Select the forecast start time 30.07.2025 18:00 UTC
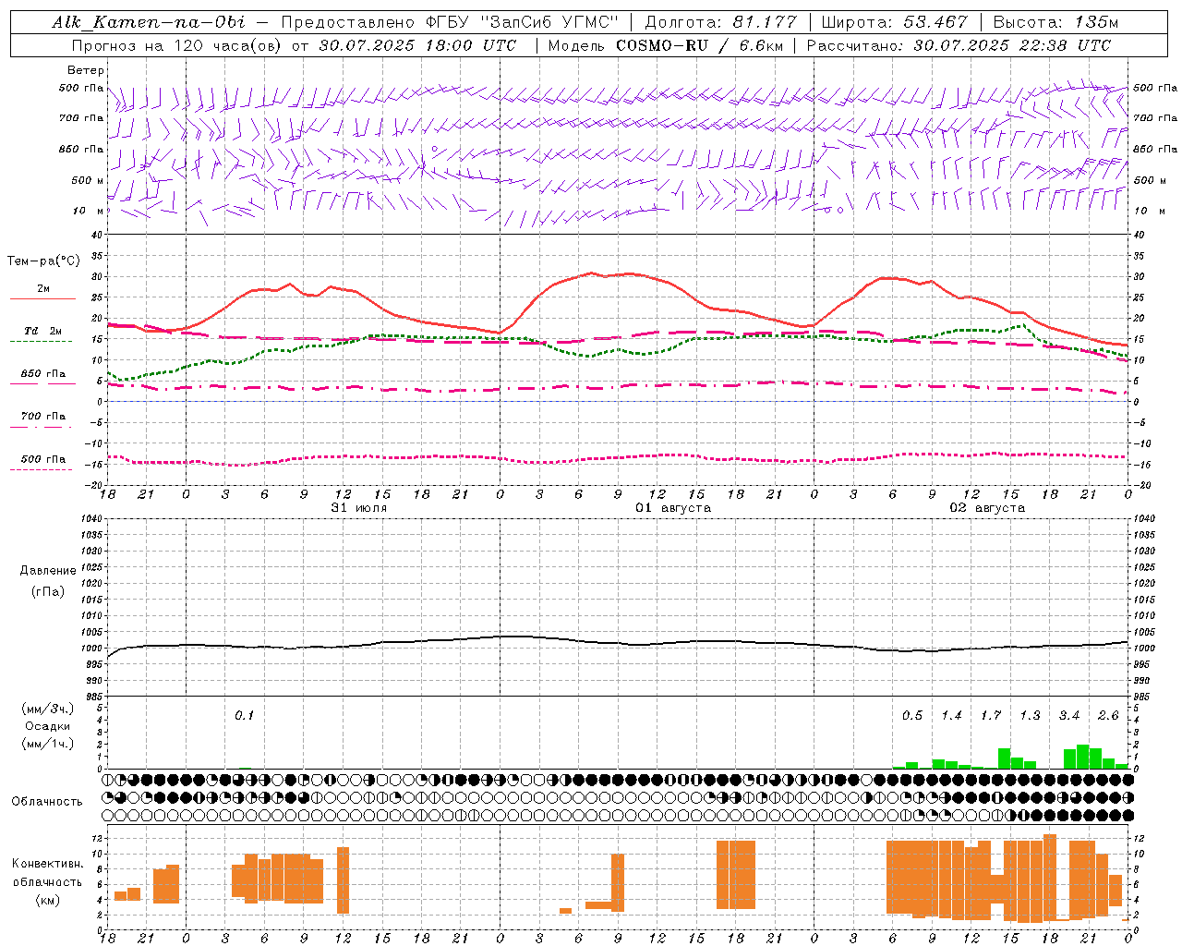Screen dimensions: 1182x946 [x=417, y=45]
